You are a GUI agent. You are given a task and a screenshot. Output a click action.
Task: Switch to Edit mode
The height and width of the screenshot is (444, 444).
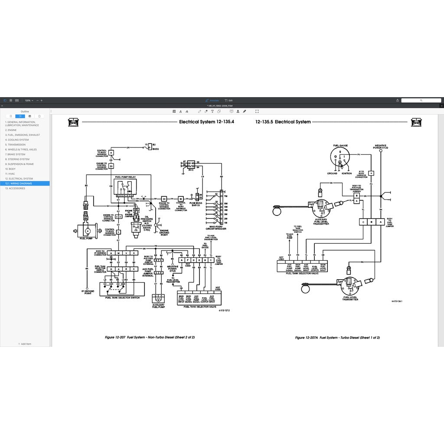tap(229, 100)
